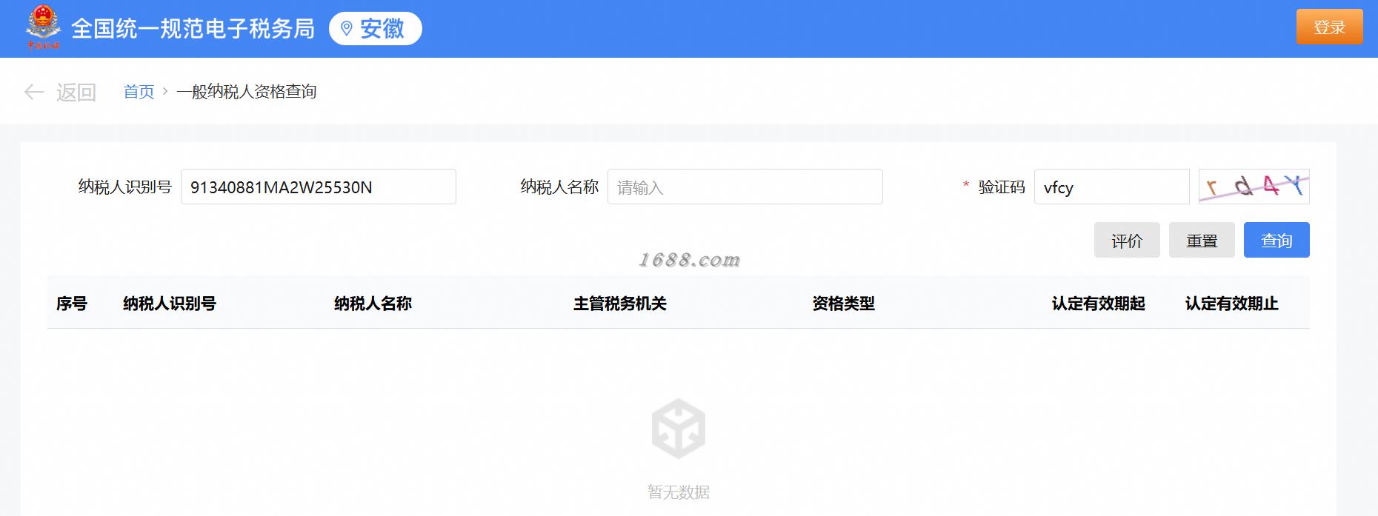Click the orange 登录 button
1378x516 pixels.
click(1329, 27)
